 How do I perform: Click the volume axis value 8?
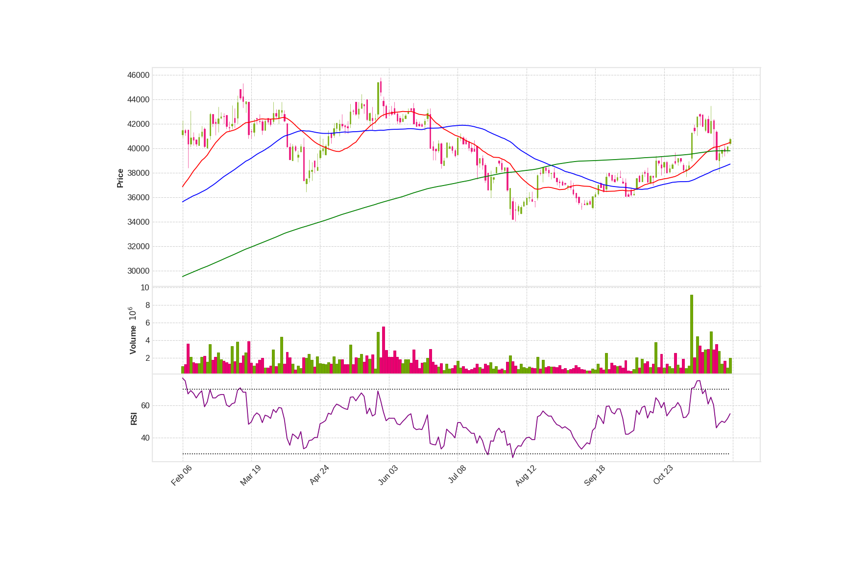(147, 305)
